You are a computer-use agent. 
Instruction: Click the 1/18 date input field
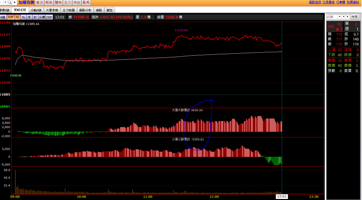point(331,17)
